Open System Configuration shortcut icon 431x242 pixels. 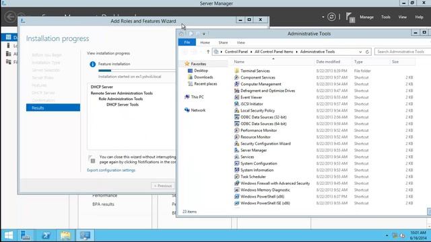pos(236,163)
